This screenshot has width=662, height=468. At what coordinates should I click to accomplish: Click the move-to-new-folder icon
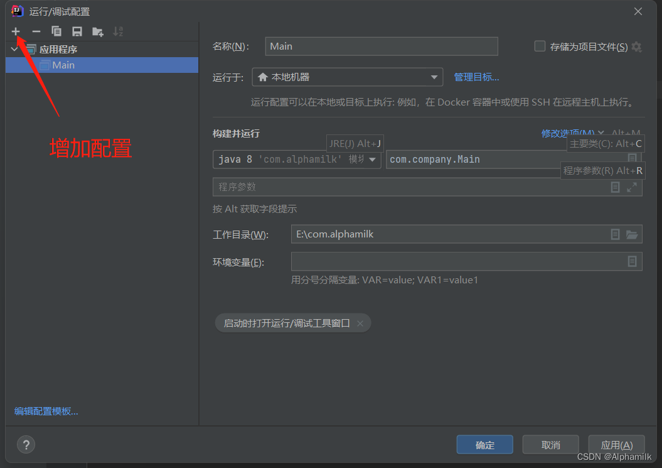tap(98, 31)
